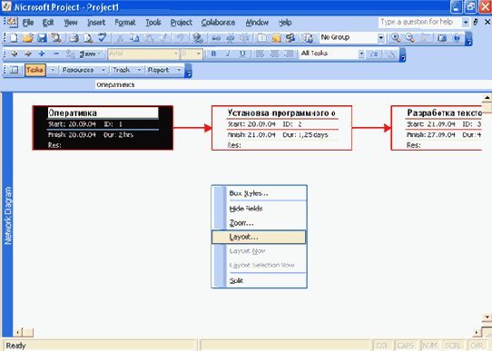
Task: Open the Collaborate menu
Action: tap(218, 23)
